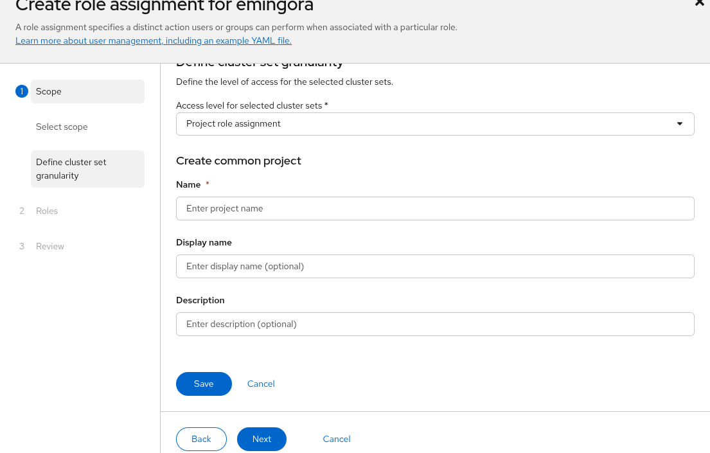Screen dimensions: 710x453
Task: Jump to the Review wizard step
Action: [50, 246]
